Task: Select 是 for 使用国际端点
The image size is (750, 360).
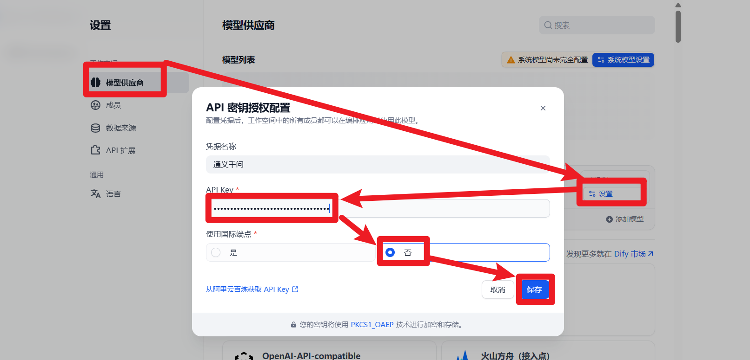Action: coord(291,252)
